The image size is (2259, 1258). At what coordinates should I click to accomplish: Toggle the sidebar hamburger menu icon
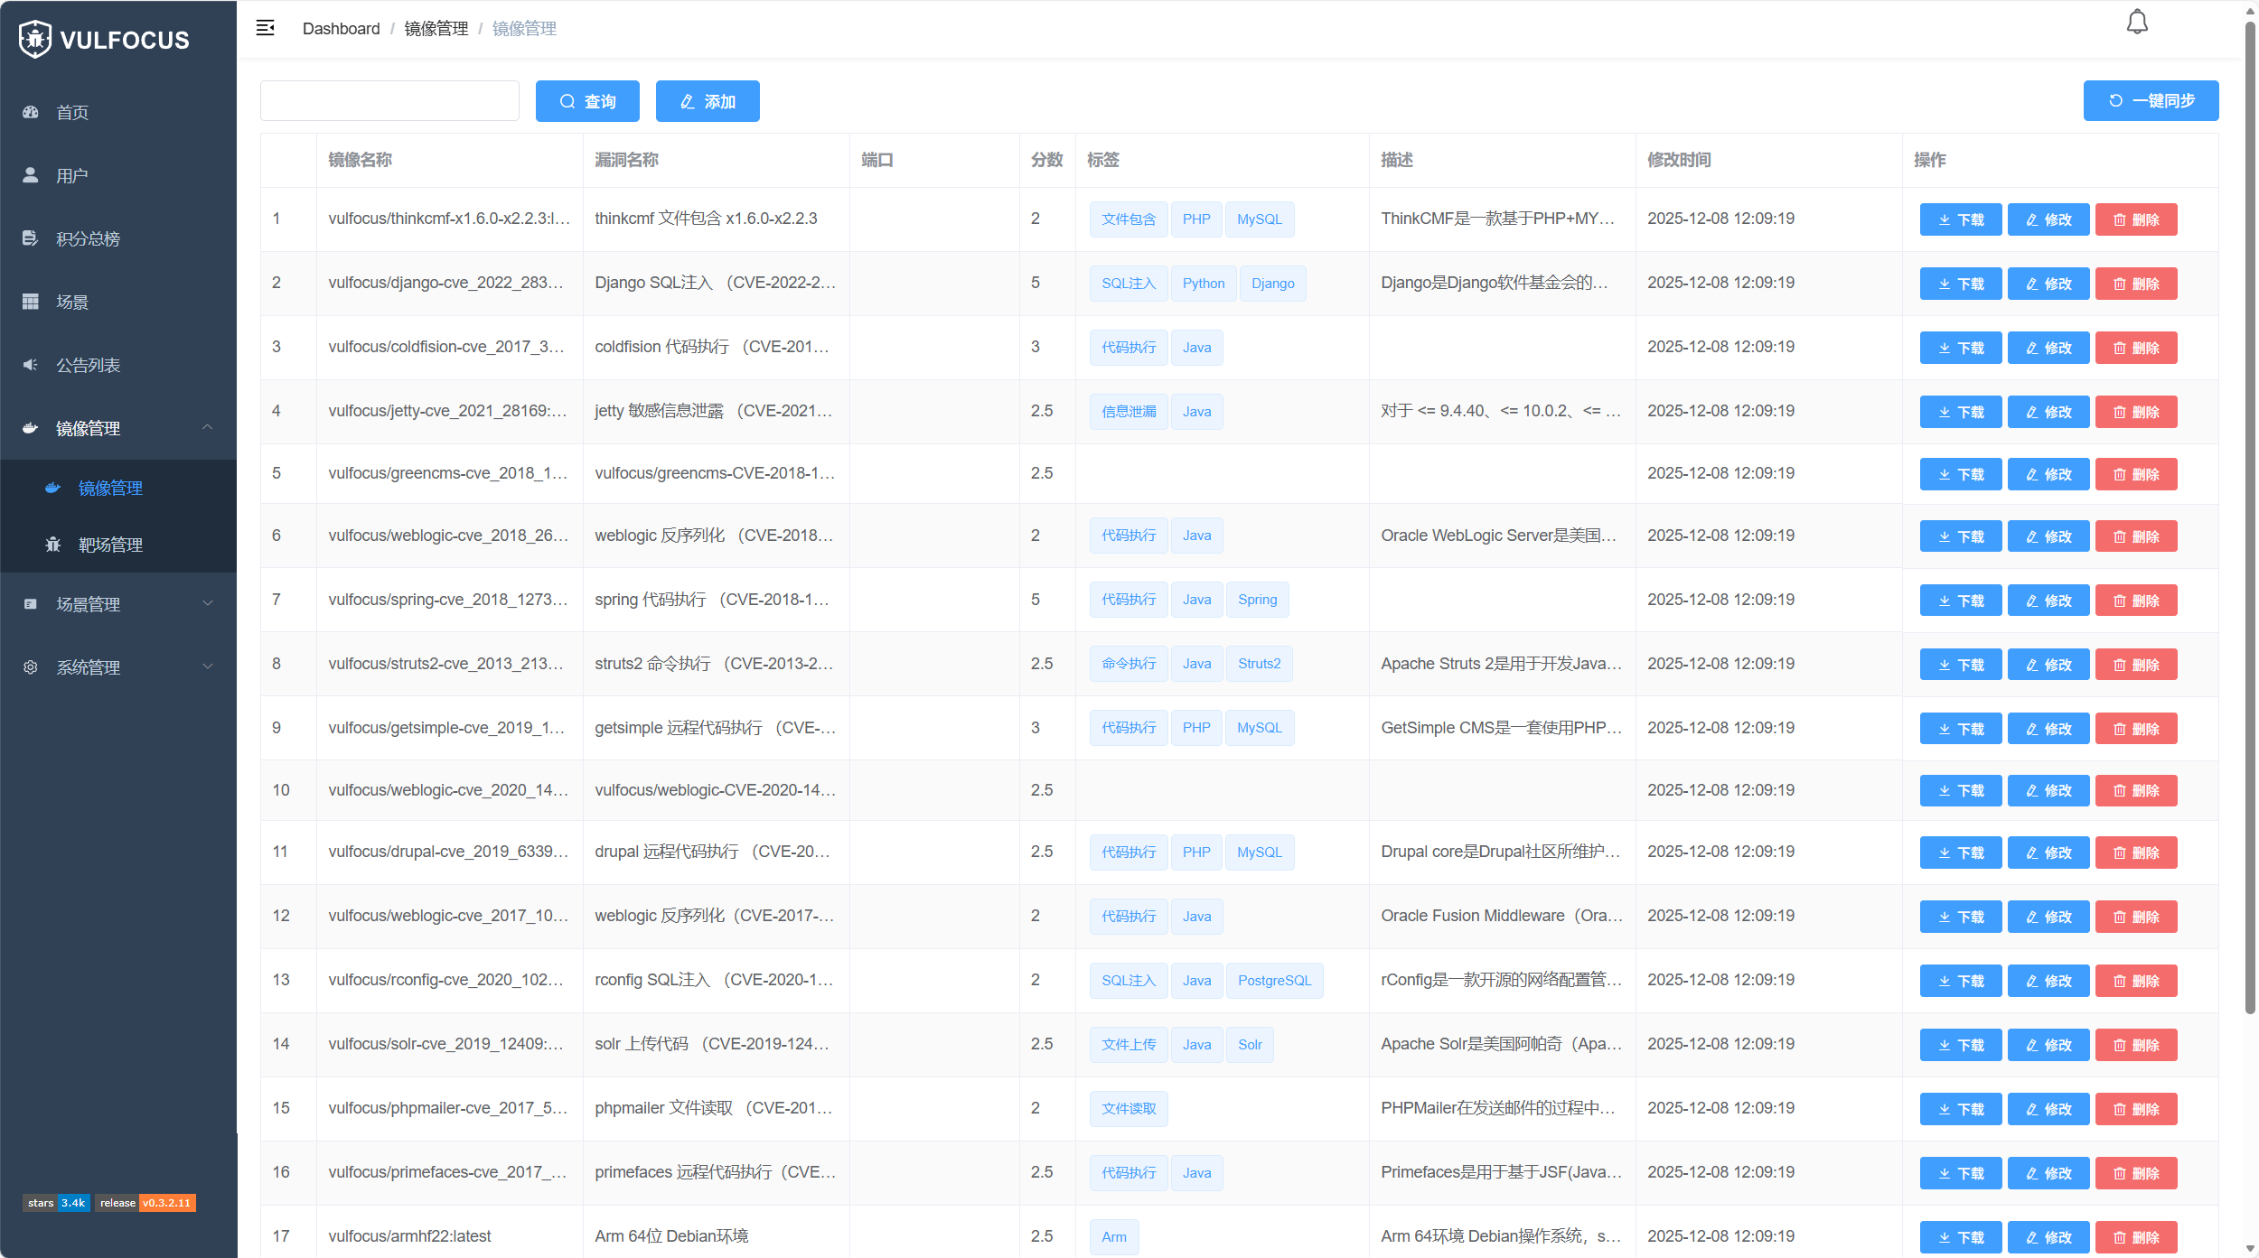[x=265, y=28]
